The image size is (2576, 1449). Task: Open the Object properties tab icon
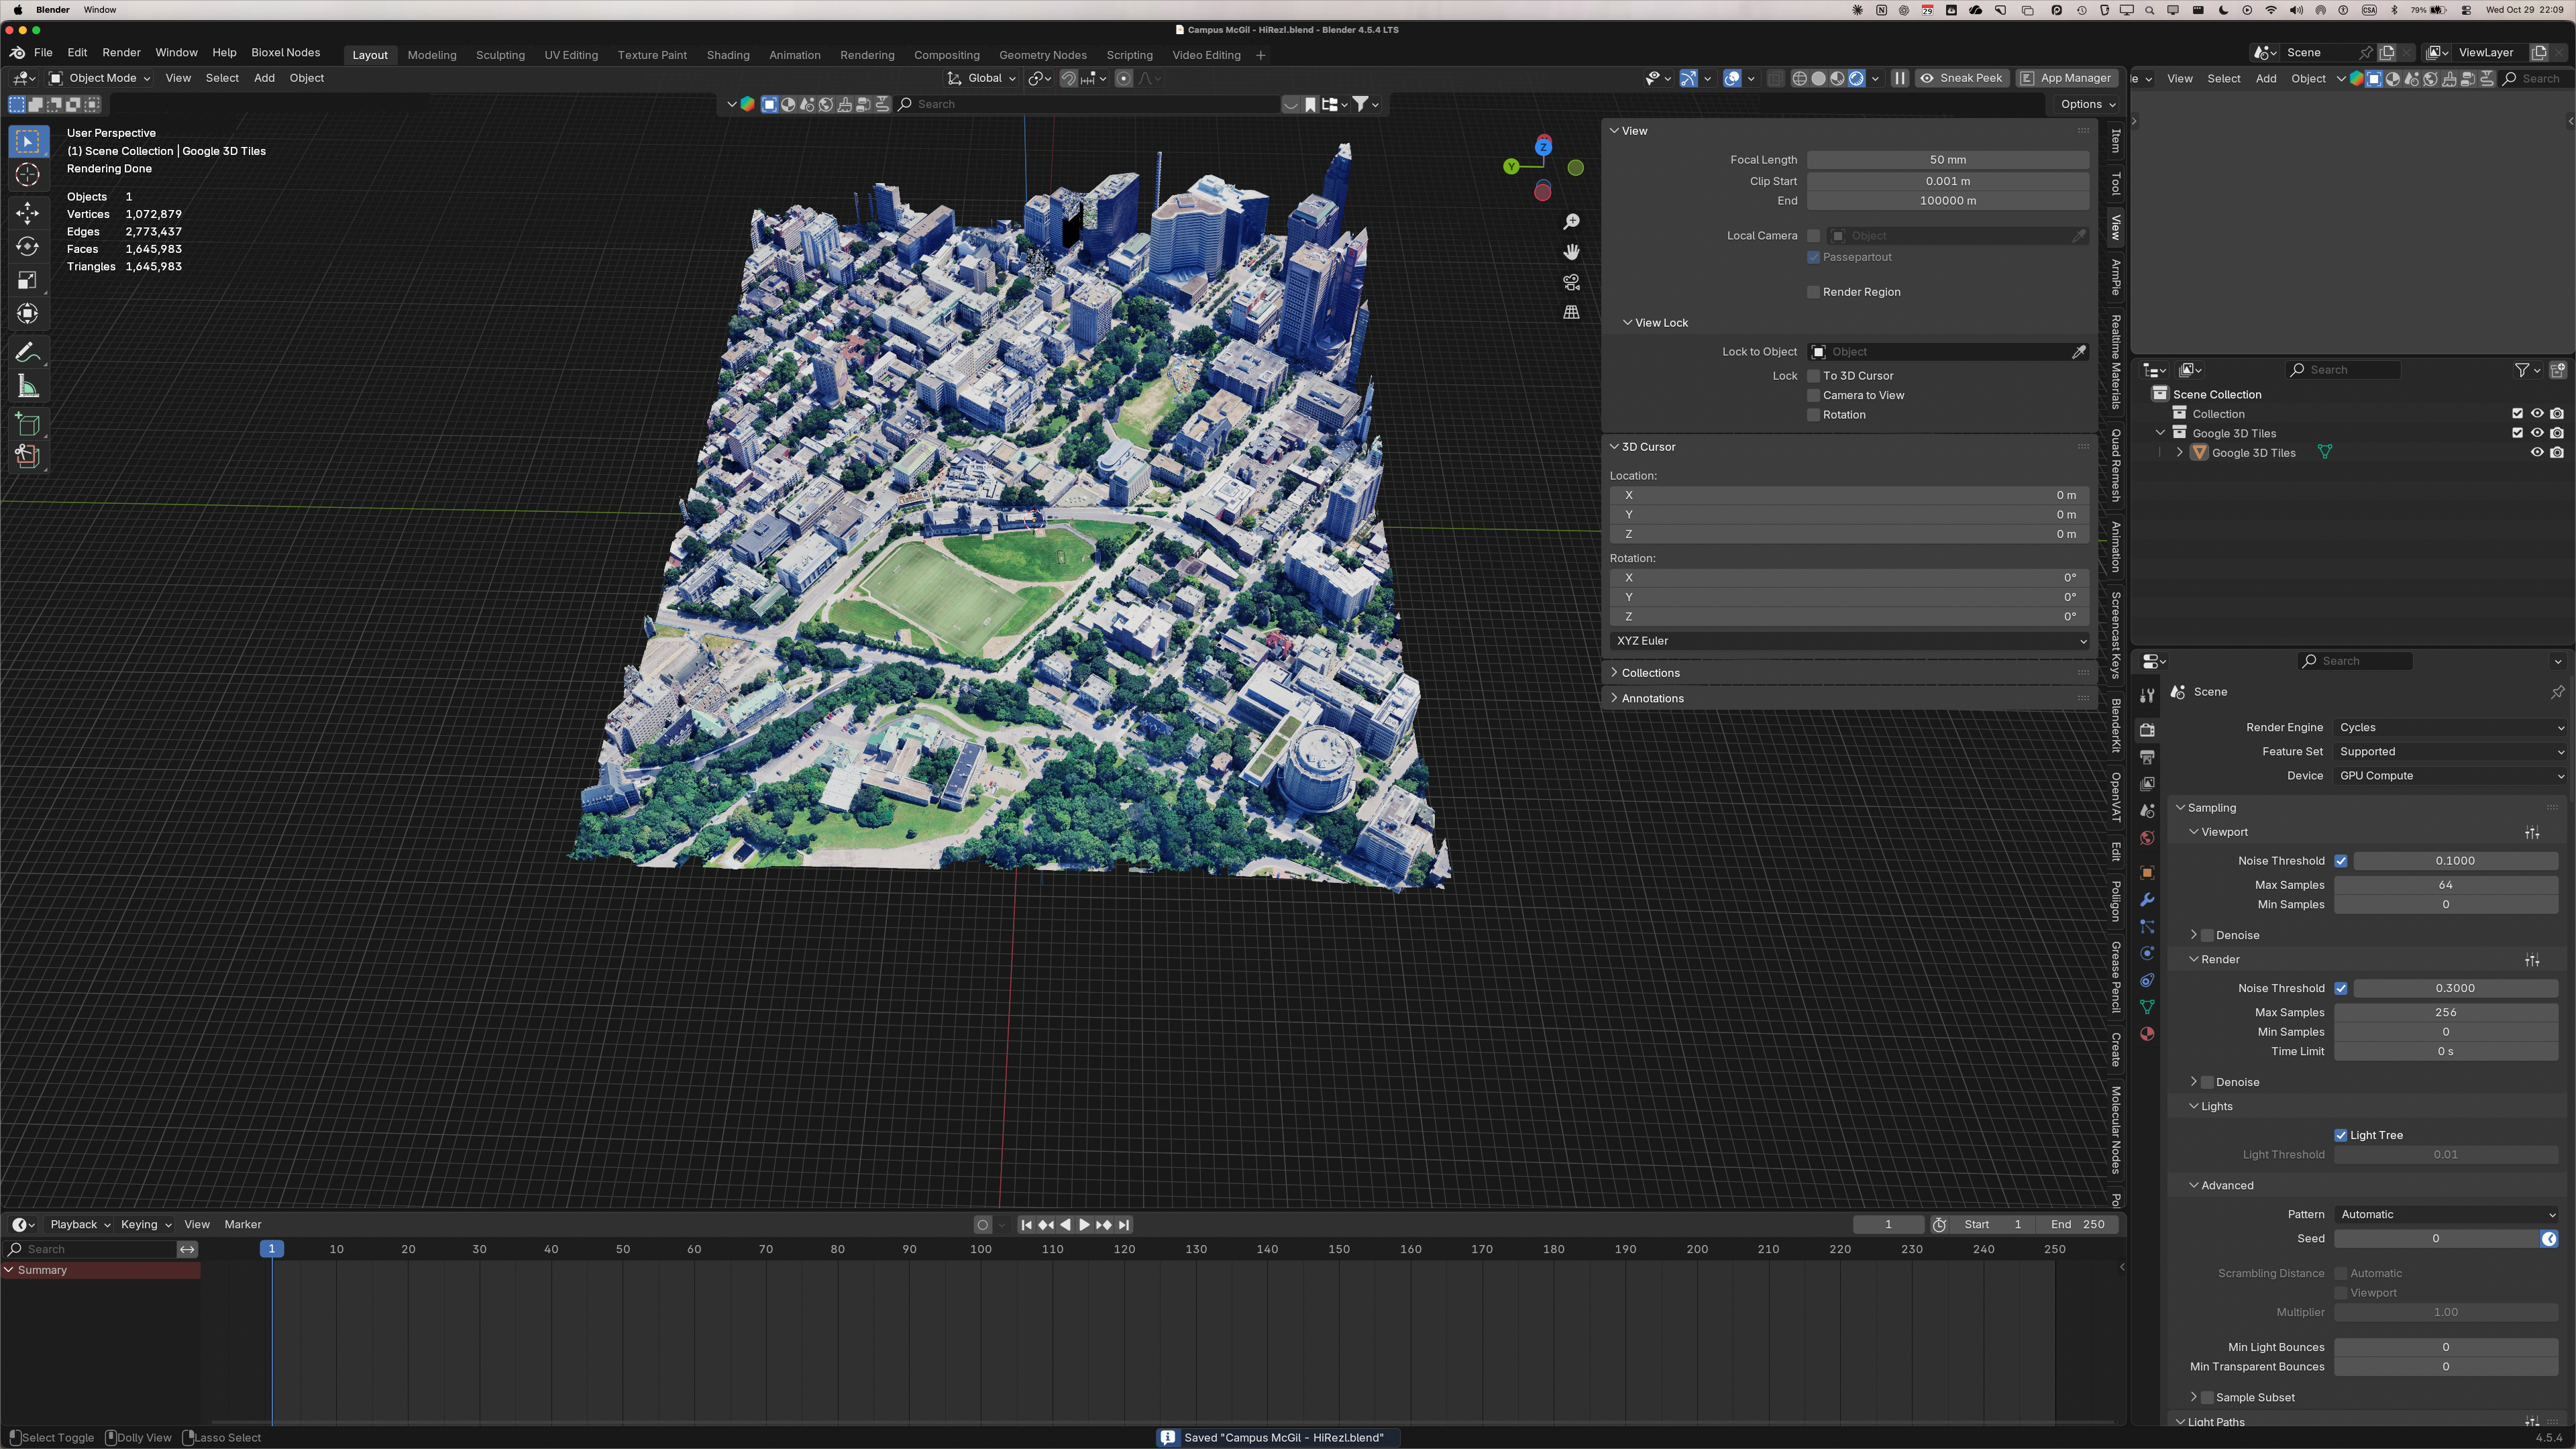pyautogui.click(x=2147, y=873)
